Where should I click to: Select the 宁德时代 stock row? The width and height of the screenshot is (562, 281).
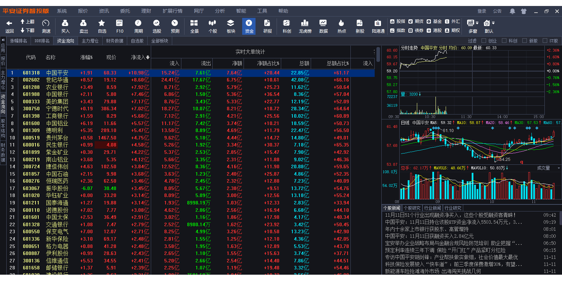click(57, 109)
